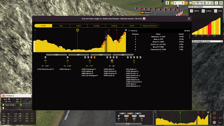Toggle the eye camera view mode
Viewport: 224px width, 126px height.
tap(191, 3)
